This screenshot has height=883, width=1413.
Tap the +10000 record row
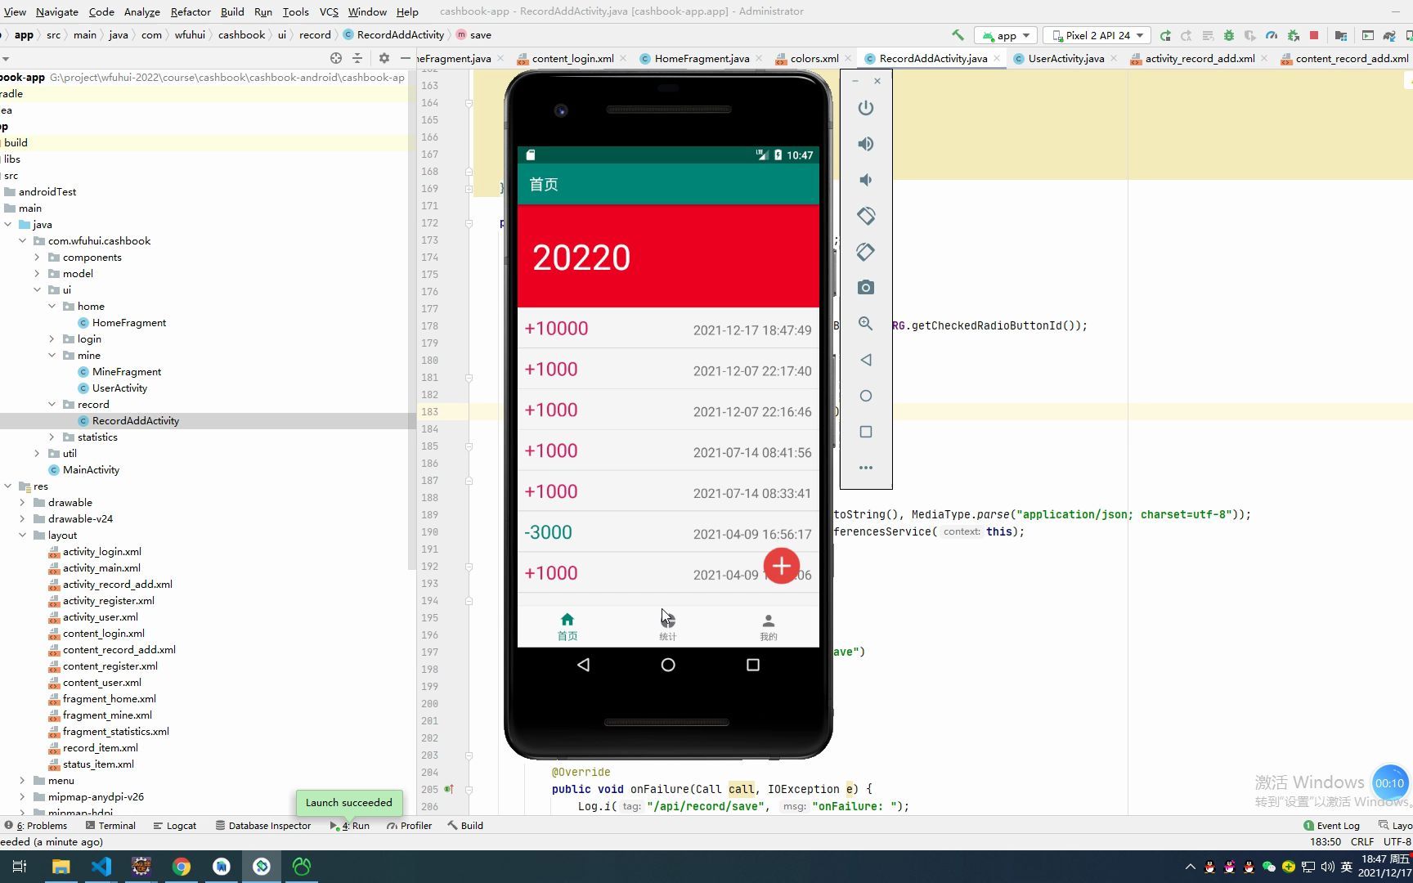click(x=668, y=329)
